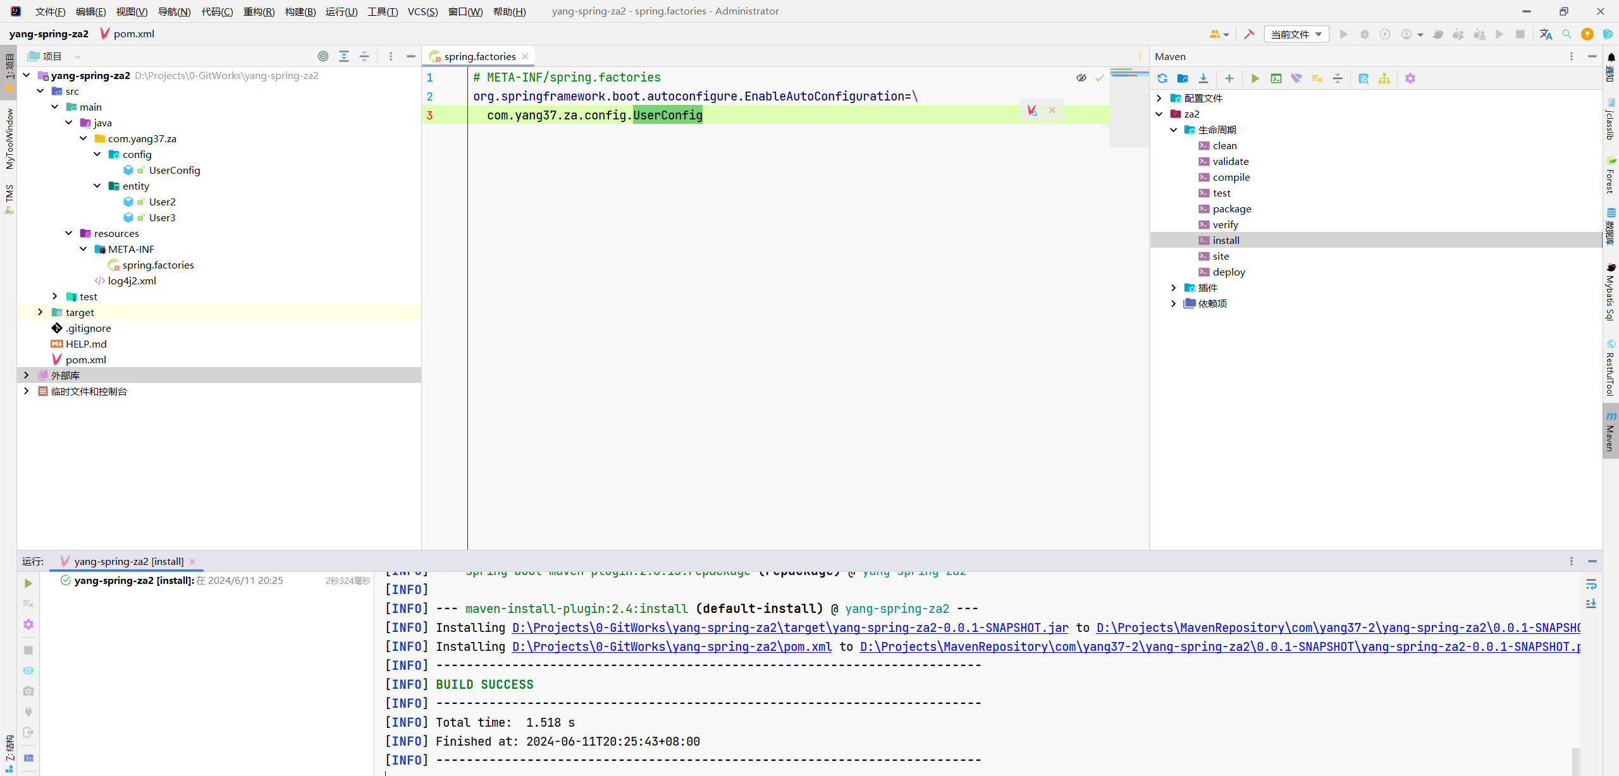The height and width of the screenshot is (776, 1619).
Task: Rerun the install build in the Run panel
Action: [x=28, y=583]
